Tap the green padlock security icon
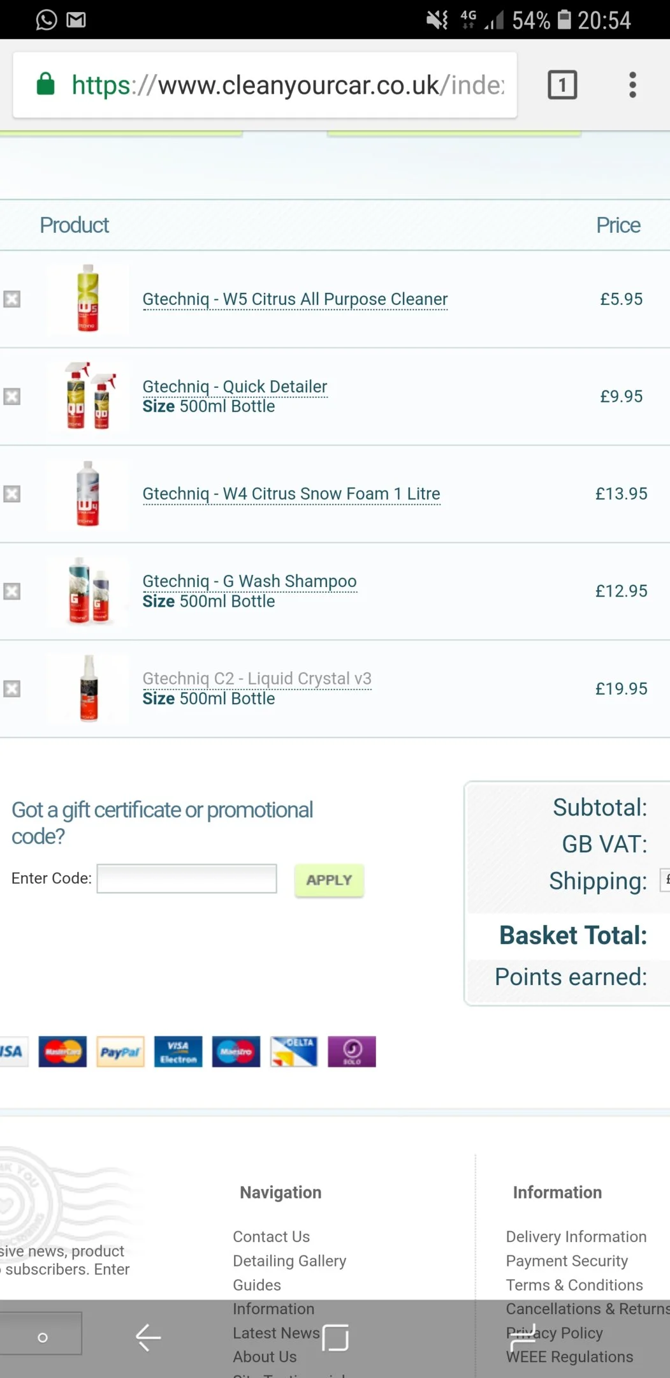 pyautogui.click(x=46, y=84)
